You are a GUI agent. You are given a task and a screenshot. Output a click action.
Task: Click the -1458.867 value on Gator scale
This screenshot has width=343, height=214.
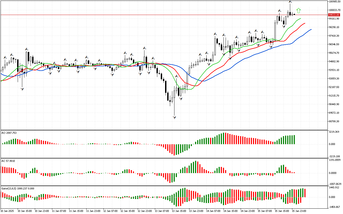click(x=334, y=207)
